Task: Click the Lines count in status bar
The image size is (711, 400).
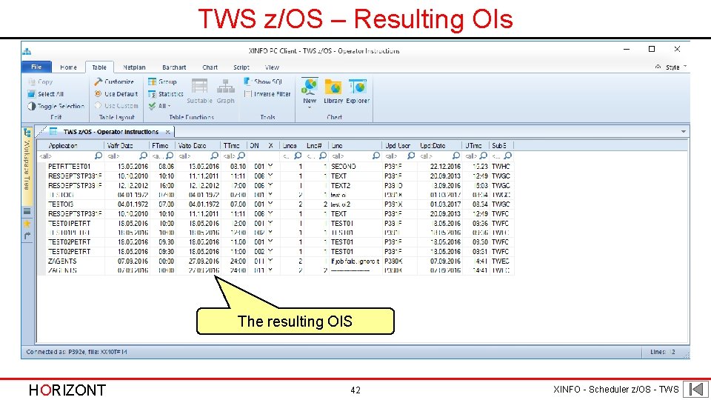Action: (x=663, y=352)
